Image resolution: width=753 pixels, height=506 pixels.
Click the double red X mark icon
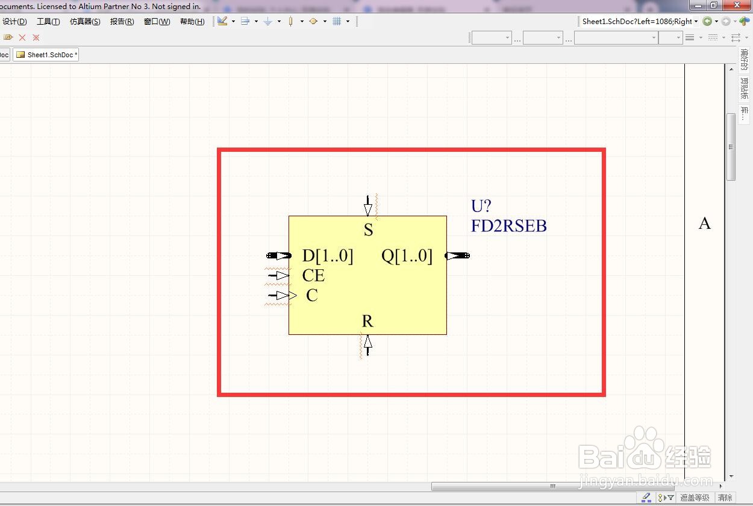36,37
